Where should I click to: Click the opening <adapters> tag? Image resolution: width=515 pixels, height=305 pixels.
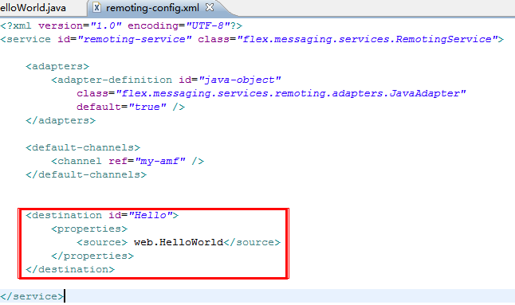(x=57, y=66)
